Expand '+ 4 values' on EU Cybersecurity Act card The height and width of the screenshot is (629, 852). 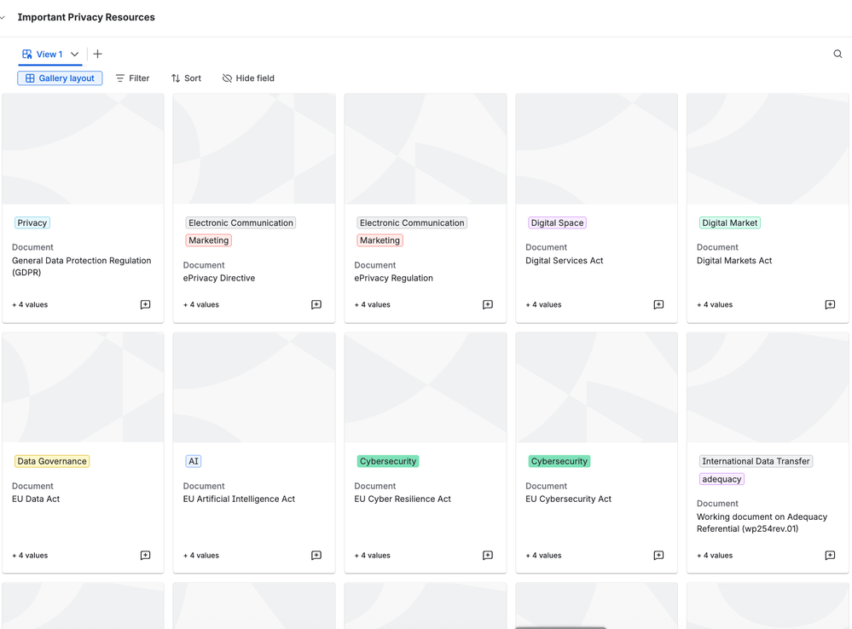[543, 555]
